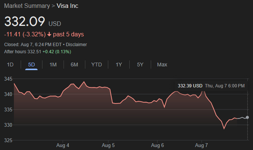Click the red down arrow icon
The image size is (253, 150).
coord(49,34)
